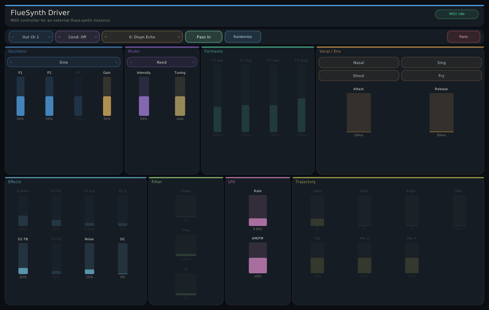Adjust the oscillator P3 slider

pos(78,96)
